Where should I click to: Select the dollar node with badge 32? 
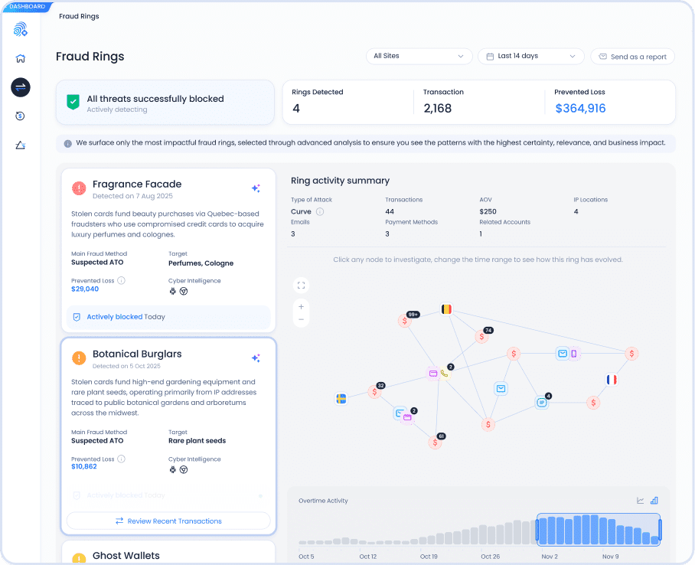(374, 392)
